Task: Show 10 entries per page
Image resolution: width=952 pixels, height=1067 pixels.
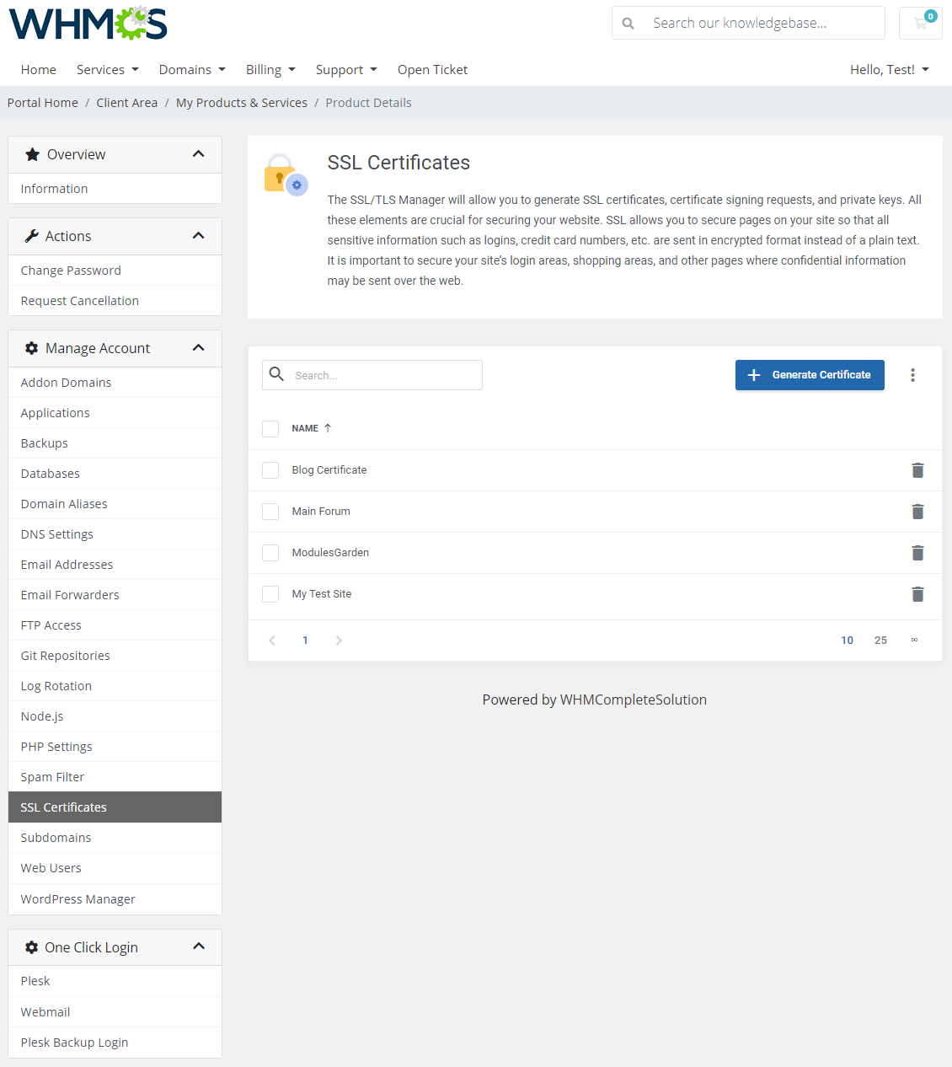Action: coord(847,641)
